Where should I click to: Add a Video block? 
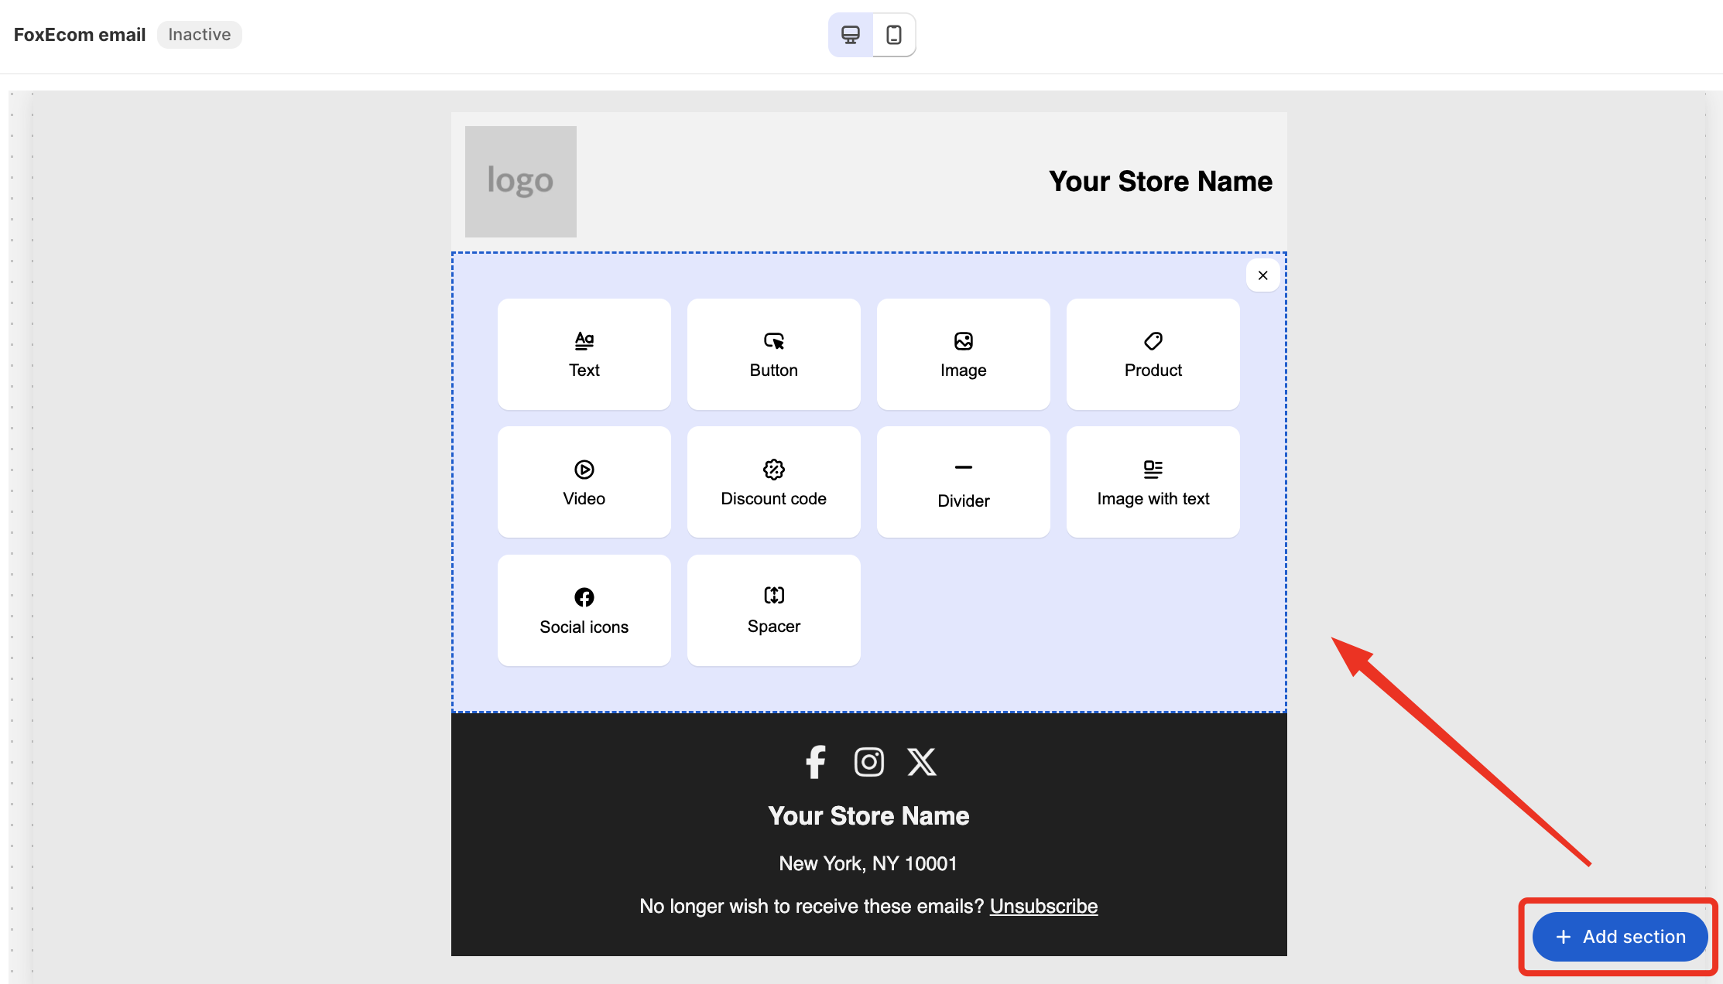(584, 482)
